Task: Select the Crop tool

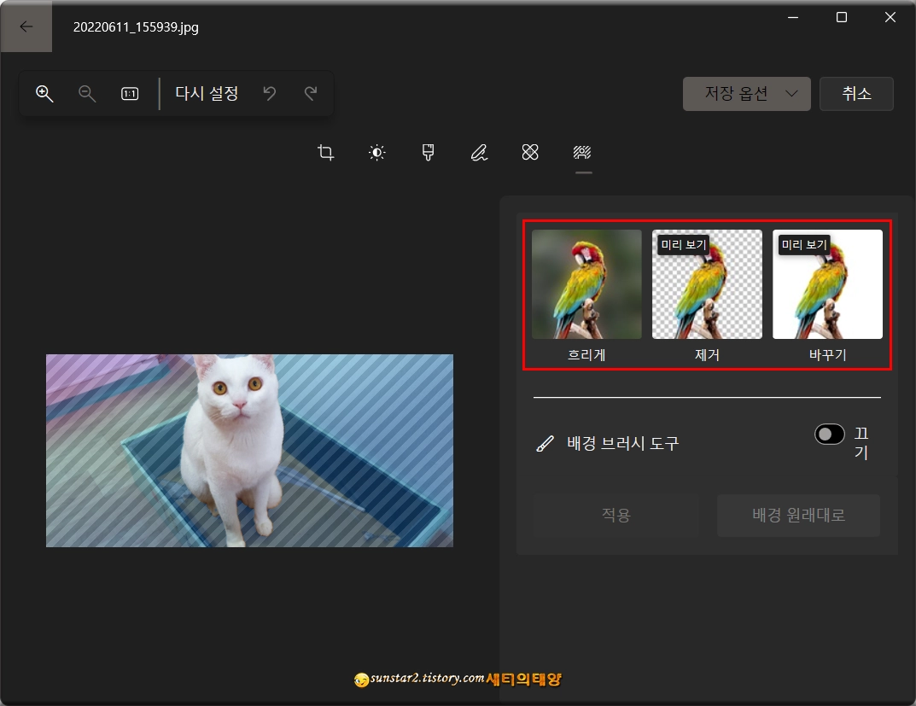Action: pos(326,153)
